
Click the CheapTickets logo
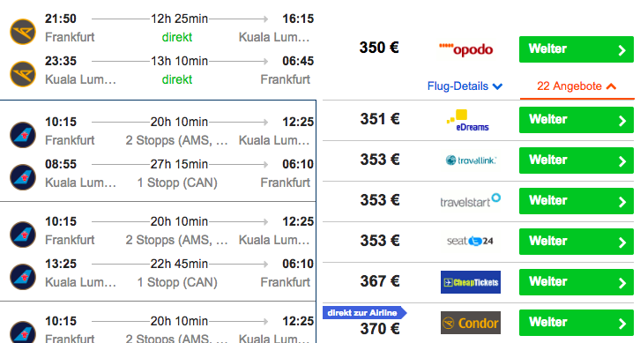coord(471,282)
